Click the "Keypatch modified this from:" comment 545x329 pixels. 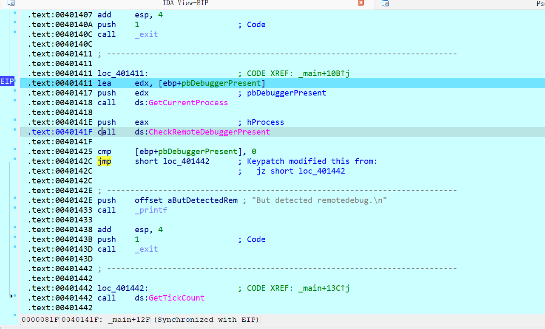click(312, 161)
